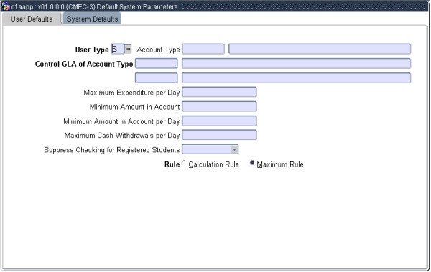This screenshot has width=431, height=272.
Task: Switch to the System Defaults tab
Action: [x=92, y=19]
